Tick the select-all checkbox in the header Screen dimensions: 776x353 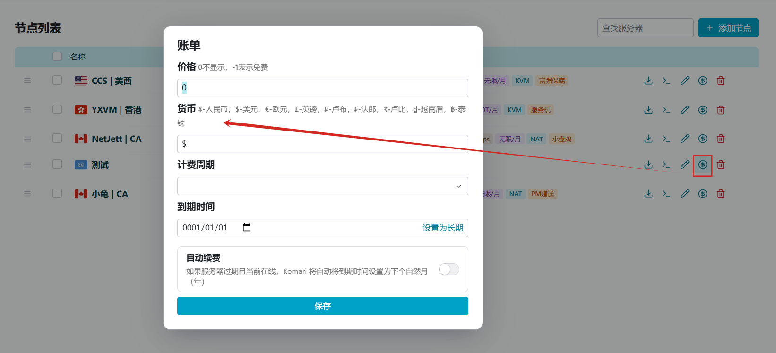[x=57, y=57]
